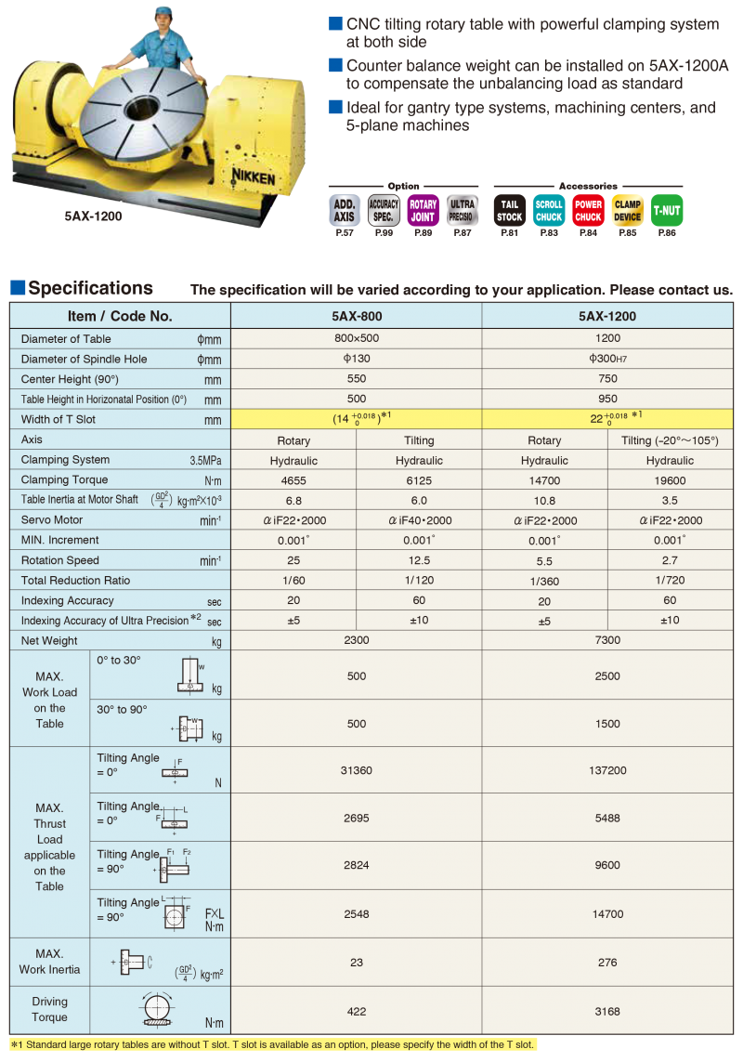743x1062 pixels.
Task: Click the ULTRA PRECISION option badge
Action: click(462, 210)
